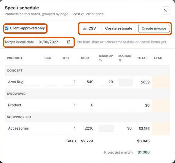Click the lead-time data notice text
This screenshot has width=175, height=163.
pyautogui.click(x=122, y=42)
